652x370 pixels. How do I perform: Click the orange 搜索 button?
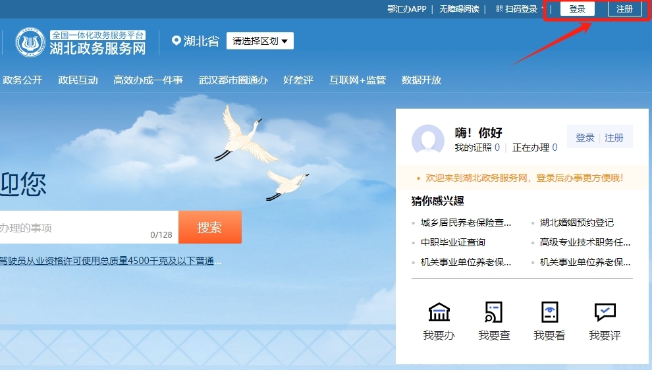[x=210, y=227]
